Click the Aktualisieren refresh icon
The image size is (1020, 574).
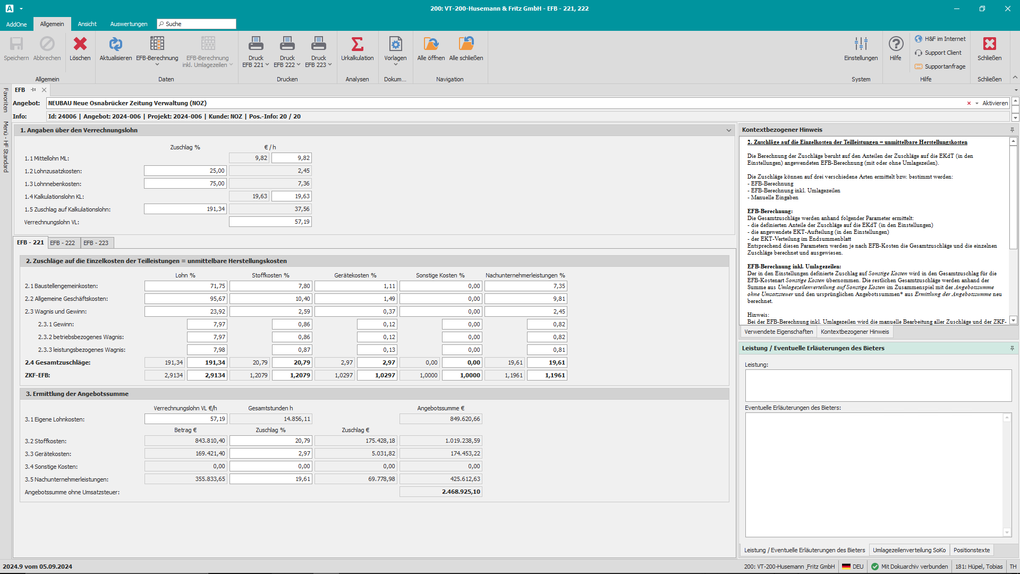(x=115, y=44)
